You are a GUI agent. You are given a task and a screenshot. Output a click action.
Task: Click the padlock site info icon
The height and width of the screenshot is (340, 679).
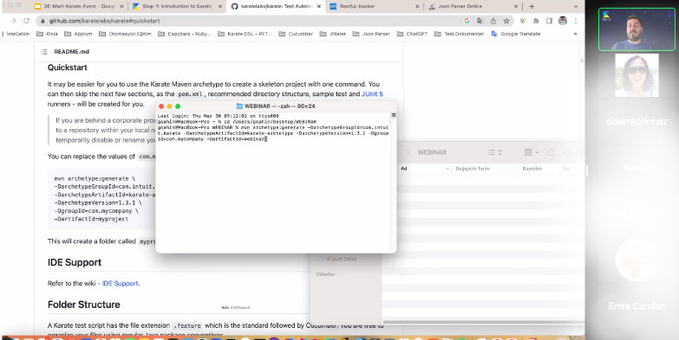click(42, 21)
